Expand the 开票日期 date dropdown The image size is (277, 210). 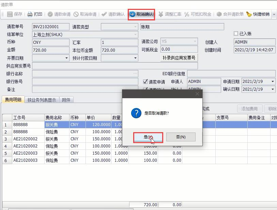67,58
